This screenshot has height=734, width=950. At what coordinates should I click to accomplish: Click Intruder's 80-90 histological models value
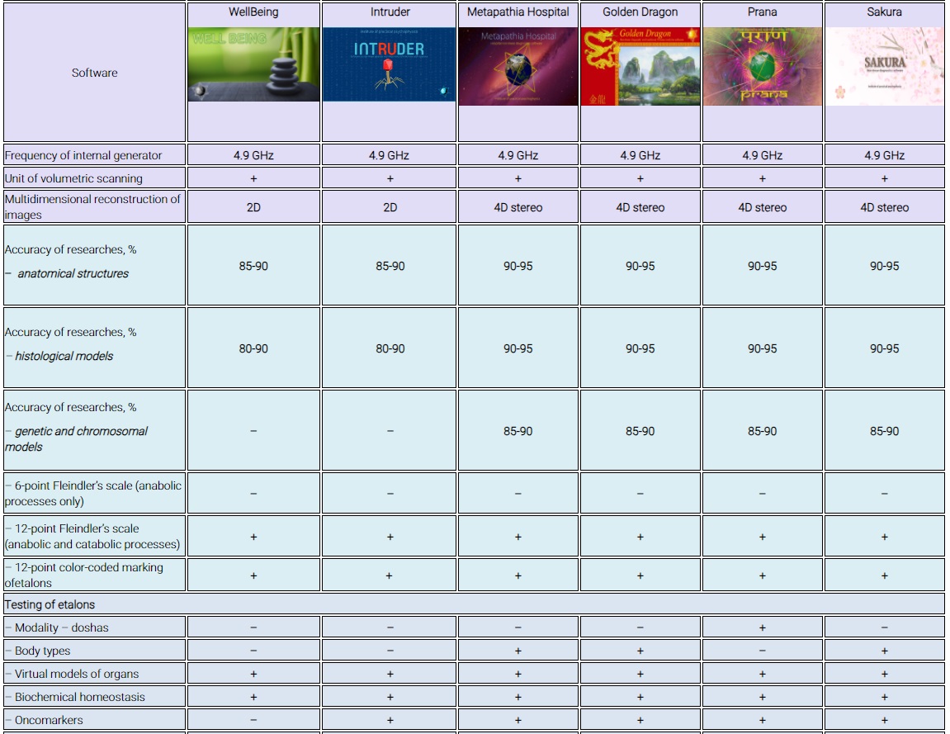click(x=390, y=348)
